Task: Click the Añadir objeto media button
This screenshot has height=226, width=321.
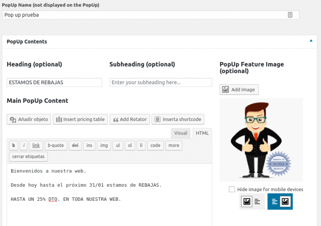Action: click(29, 119)
